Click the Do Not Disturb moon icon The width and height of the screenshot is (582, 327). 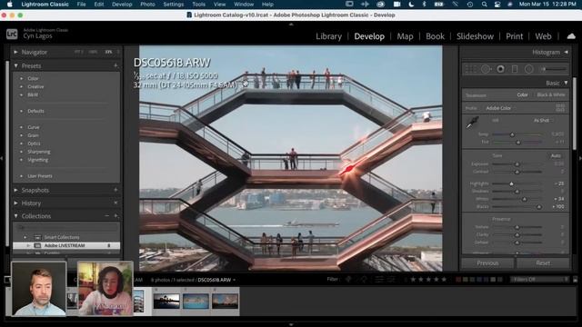click(411, 5)
